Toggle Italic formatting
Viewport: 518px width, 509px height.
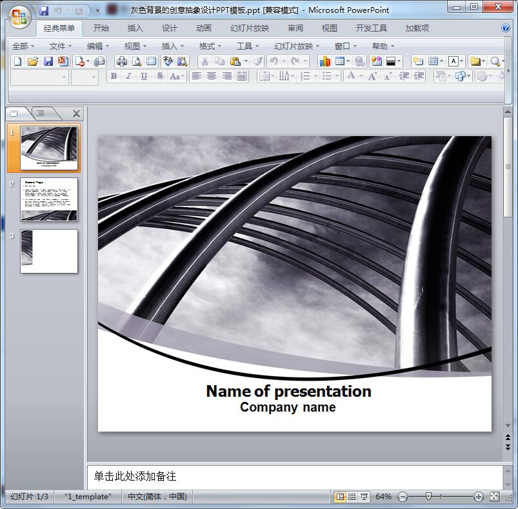(x=128, y=76)
